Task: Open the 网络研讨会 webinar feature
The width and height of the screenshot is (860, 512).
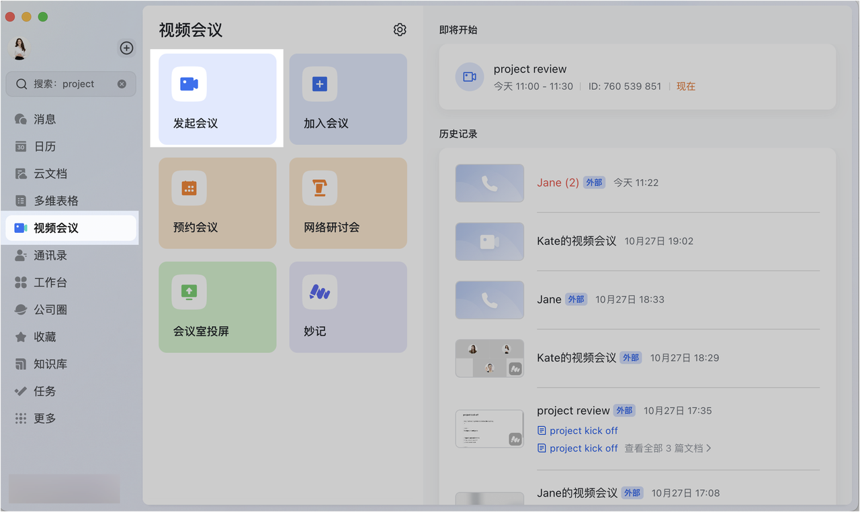Action: (347, 203)
